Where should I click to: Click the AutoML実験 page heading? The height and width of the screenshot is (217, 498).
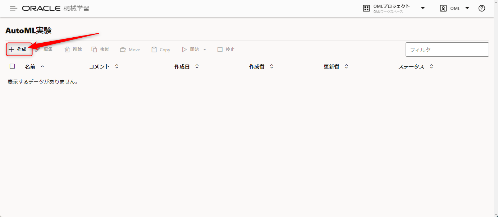[x=28, y=30]
